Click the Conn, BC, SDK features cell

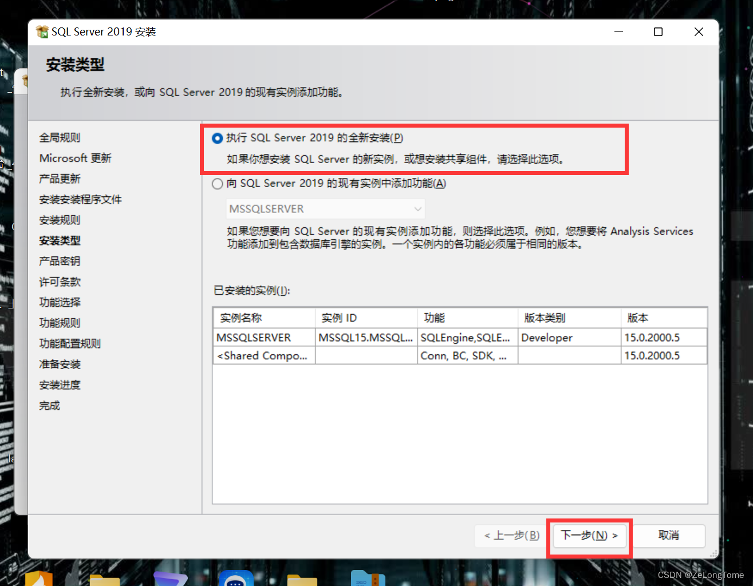[x=467, y=355]
